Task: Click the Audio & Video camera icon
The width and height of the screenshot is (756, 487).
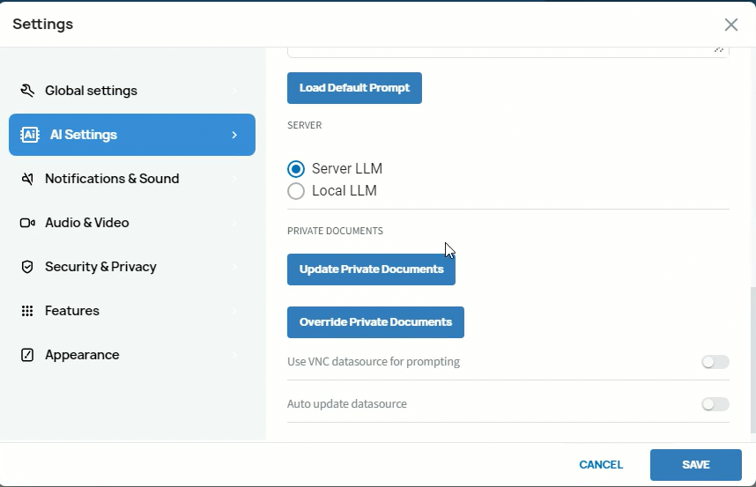Action: click(x=27, y=223)
